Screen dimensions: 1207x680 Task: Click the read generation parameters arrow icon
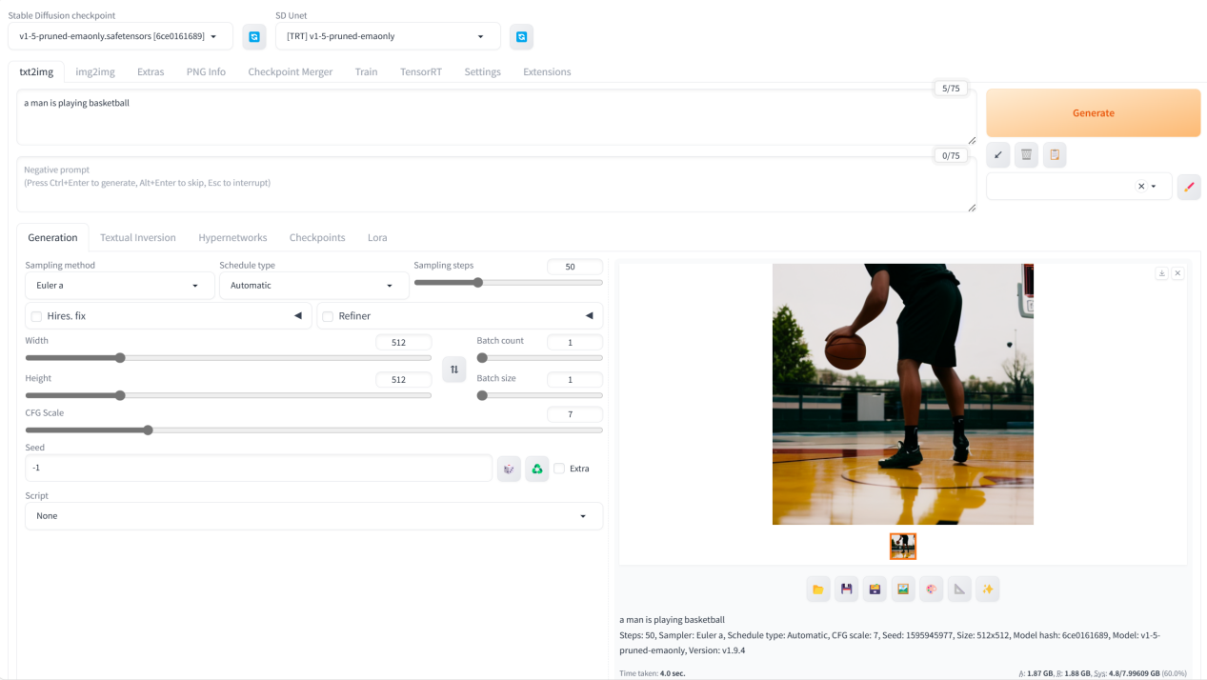pos(998,155)
